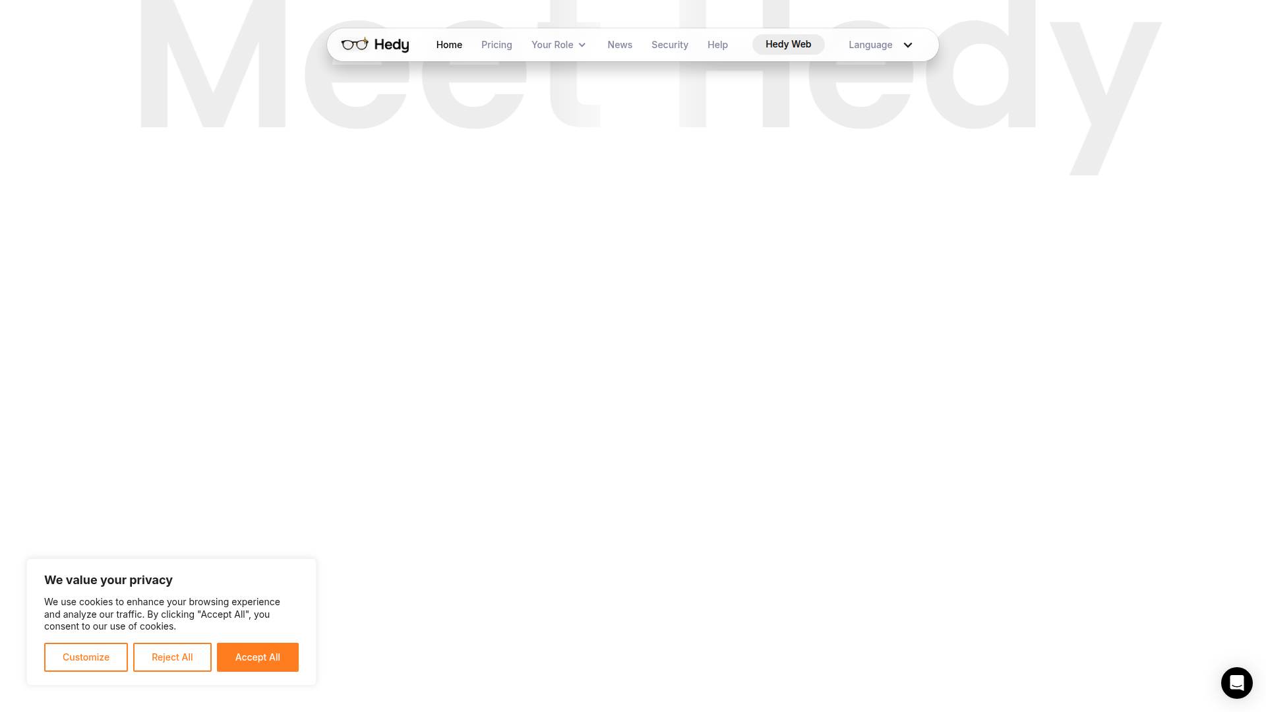Reject All cookies
The image size is (1266, 712).
click(172, 657)
